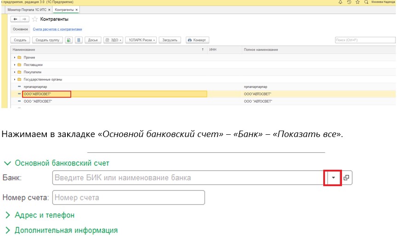Viewport: 405px width, 241px height.
Task: Click the back arrow navigation button
Action: click(15, 19)
